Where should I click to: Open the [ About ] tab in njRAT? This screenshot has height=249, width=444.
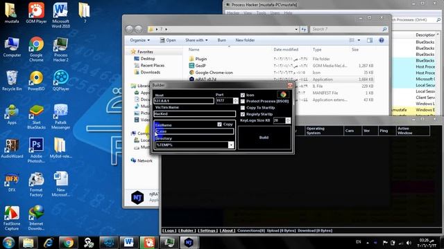coord(228,230)
